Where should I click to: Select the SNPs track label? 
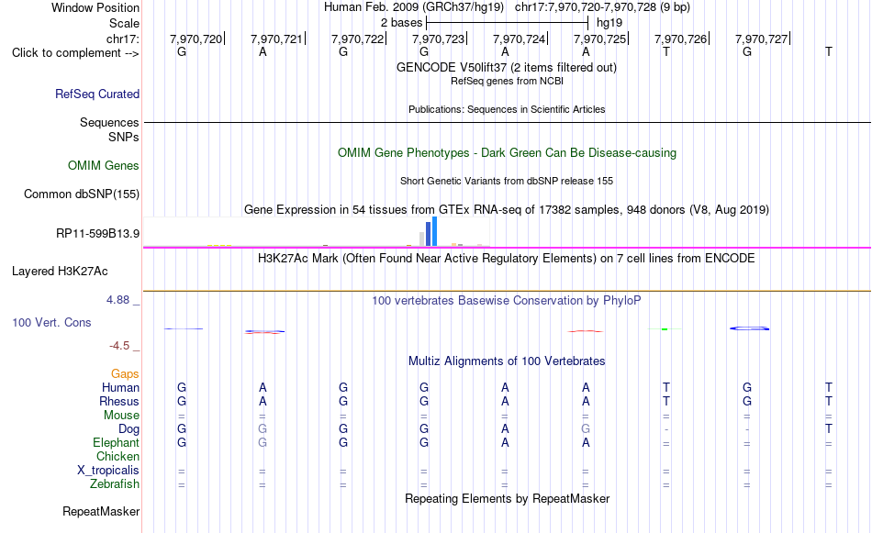[124, 137]
